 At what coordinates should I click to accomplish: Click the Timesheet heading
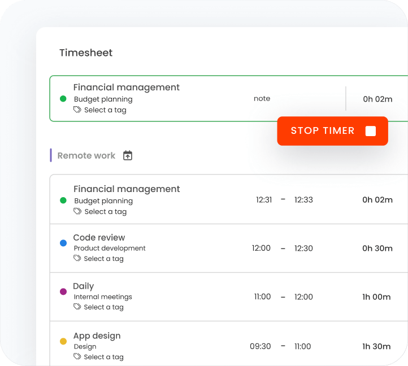86,53
